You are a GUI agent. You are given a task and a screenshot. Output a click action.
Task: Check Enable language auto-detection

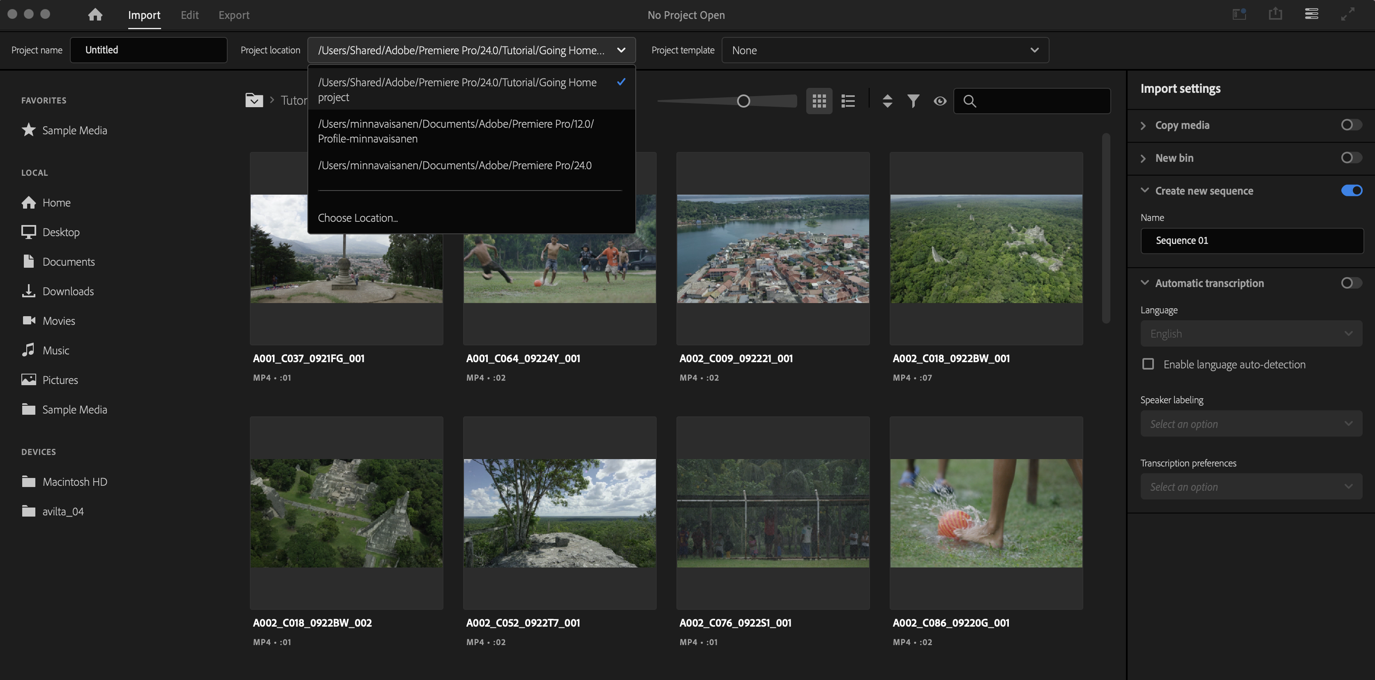(1148, 364)
